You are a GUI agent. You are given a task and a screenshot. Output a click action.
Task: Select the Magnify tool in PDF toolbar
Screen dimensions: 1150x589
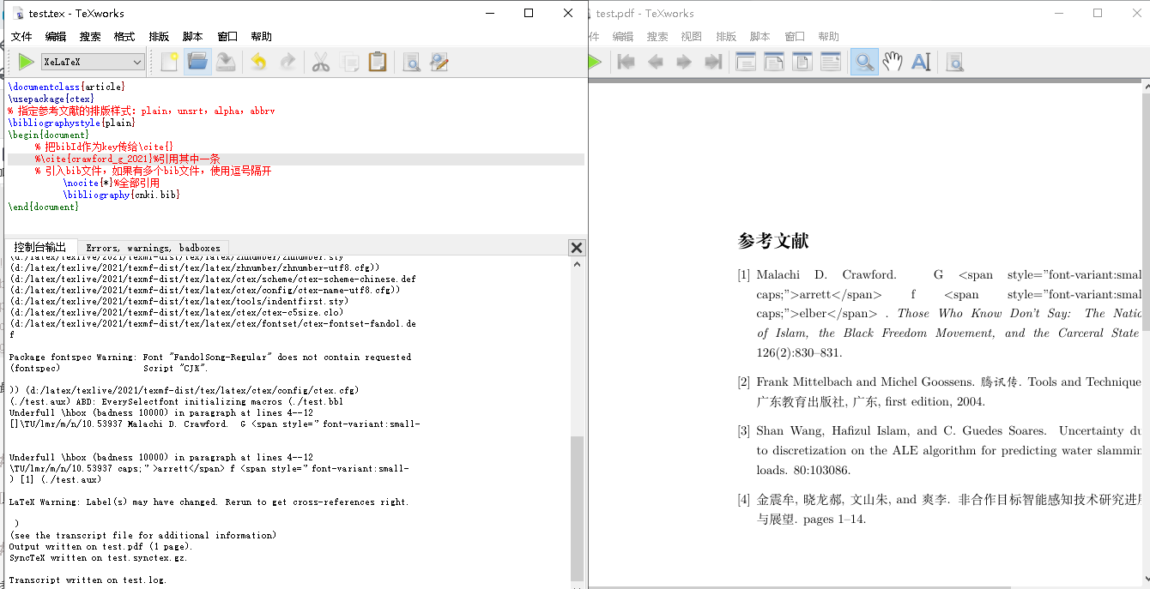pyautogui.click(x=864, y=62)
